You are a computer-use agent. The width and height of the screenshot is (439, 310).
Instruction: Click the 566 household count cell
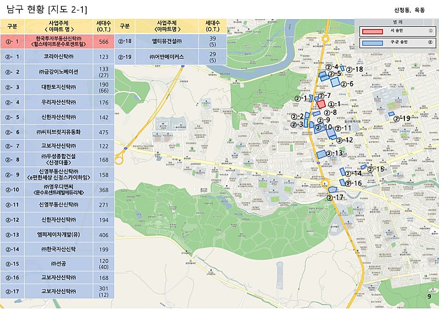click(x=104, y=42)
